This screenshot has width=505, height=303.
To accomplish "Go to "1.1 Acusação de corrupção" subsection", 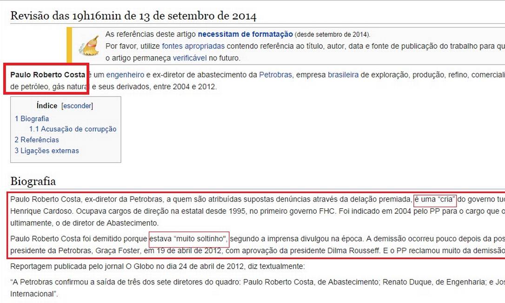I will [73, 129].
